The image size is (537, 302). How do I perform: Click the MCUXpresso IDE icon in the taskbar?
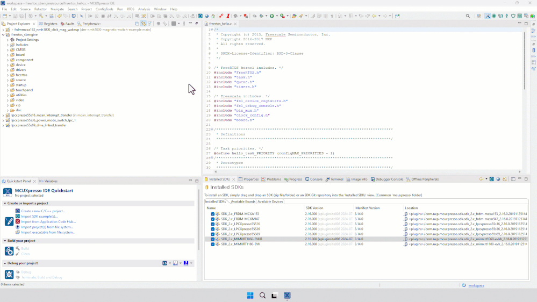[287, 295]
